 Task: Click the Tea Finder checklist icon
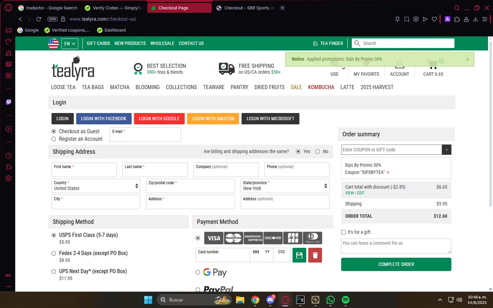[x=316, y=43]
